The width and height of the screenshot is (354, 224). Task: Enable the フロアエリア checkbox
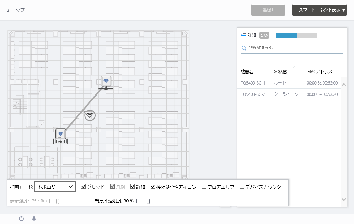pos(204,187)
